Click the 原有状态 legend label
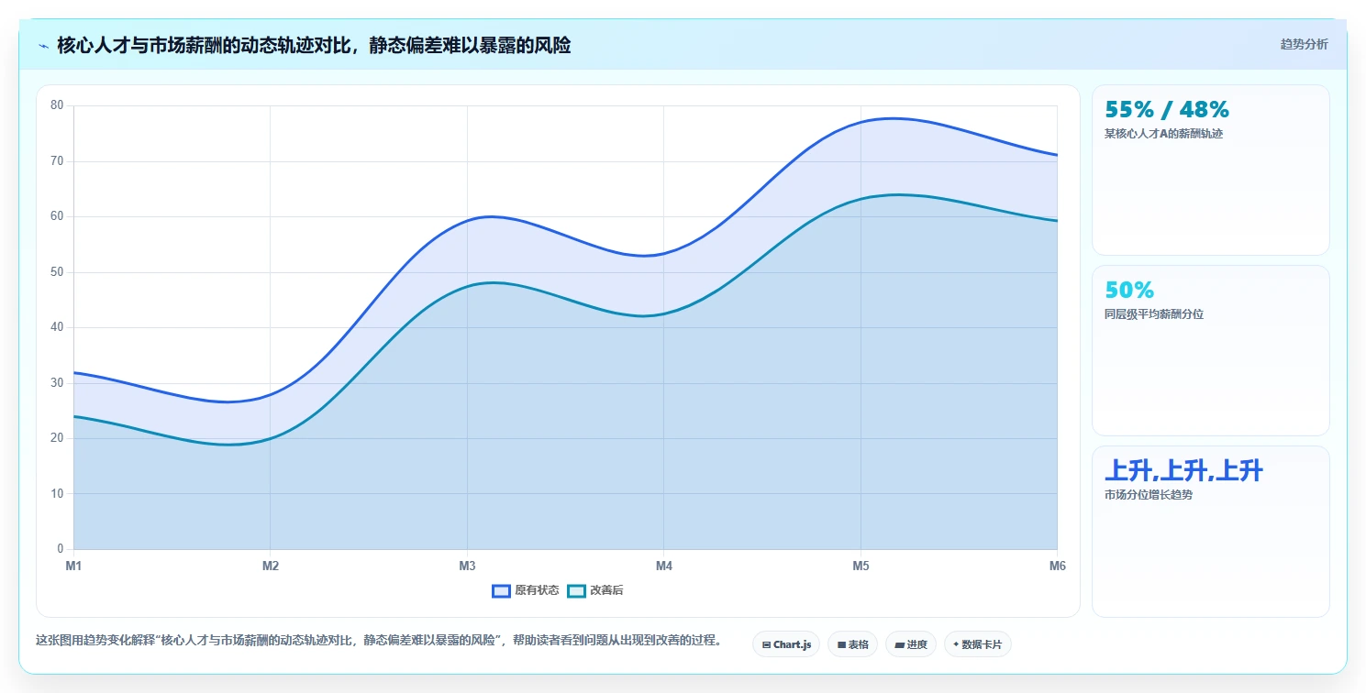This screenshot has width=1366, height=693. (537, 591)
